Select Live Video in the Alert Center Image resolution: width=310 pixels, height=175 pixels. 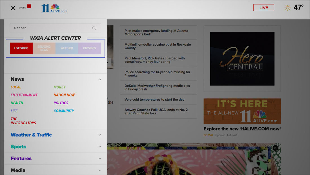click(21, 48)
